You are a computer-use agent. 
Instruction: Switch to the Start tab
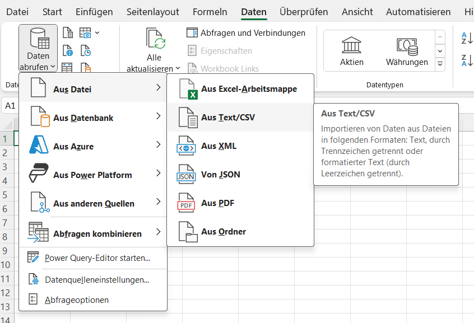pyautogui.click(x=52, y=12)
